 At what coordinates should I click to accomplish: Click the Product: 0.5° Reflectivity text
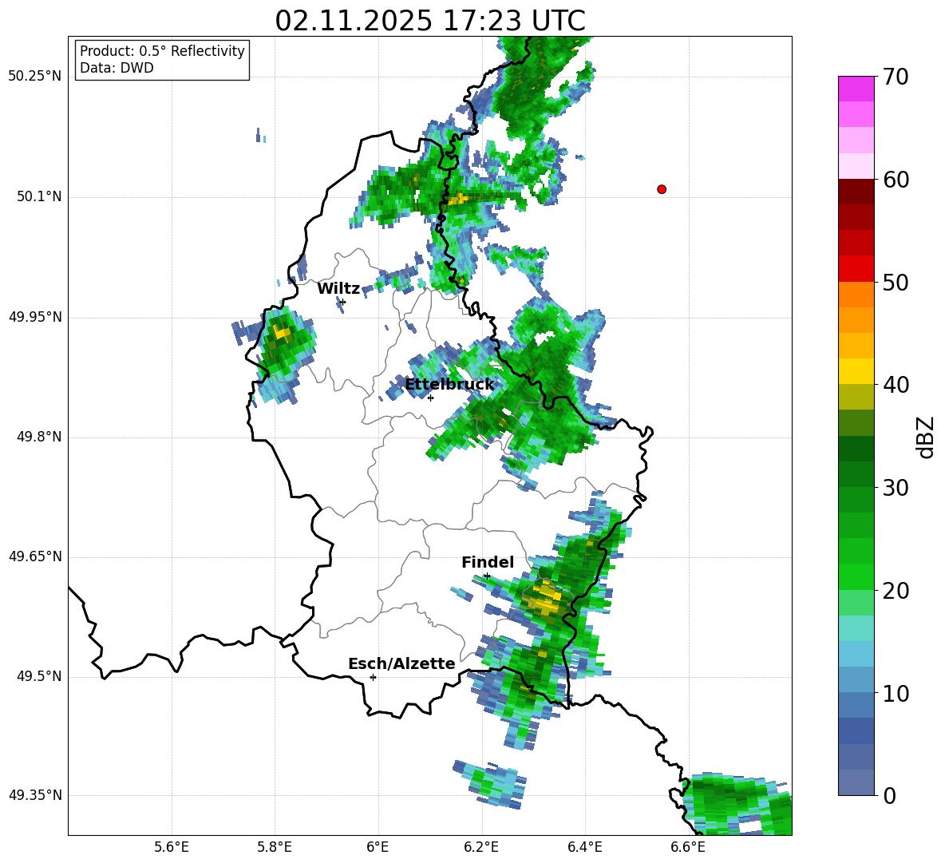pyautogui.click(x=162, y=51)
